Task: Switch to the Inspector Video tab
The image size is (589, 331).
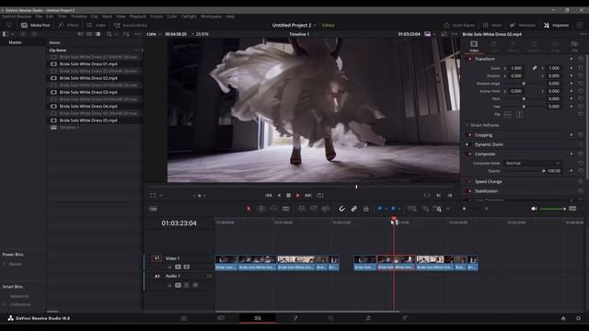Action: click(x=474, y=46)
